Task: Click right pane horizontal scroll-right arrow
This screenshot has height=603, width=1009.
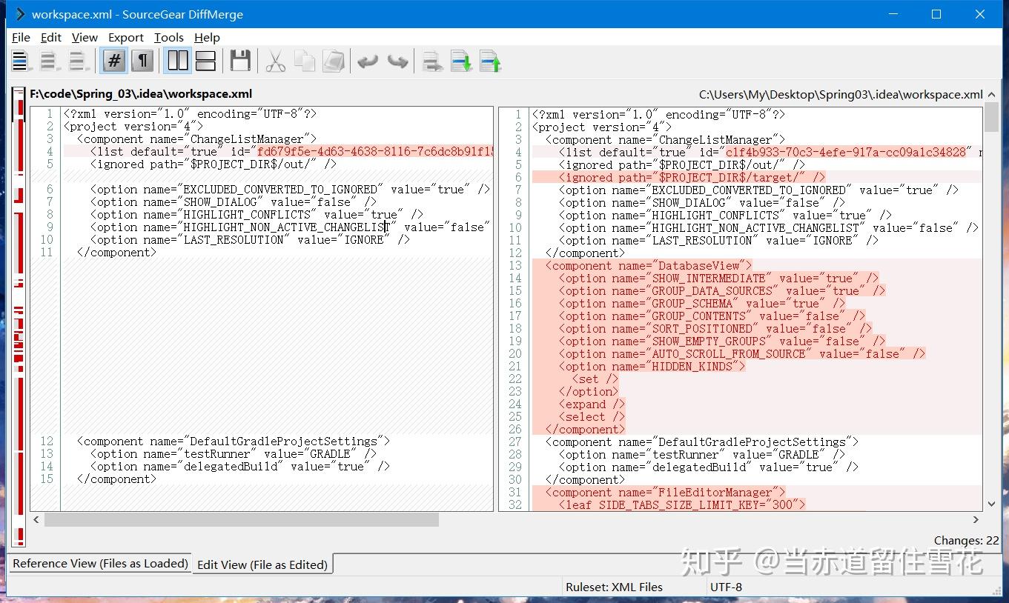Action: click(x=976, y=520)
